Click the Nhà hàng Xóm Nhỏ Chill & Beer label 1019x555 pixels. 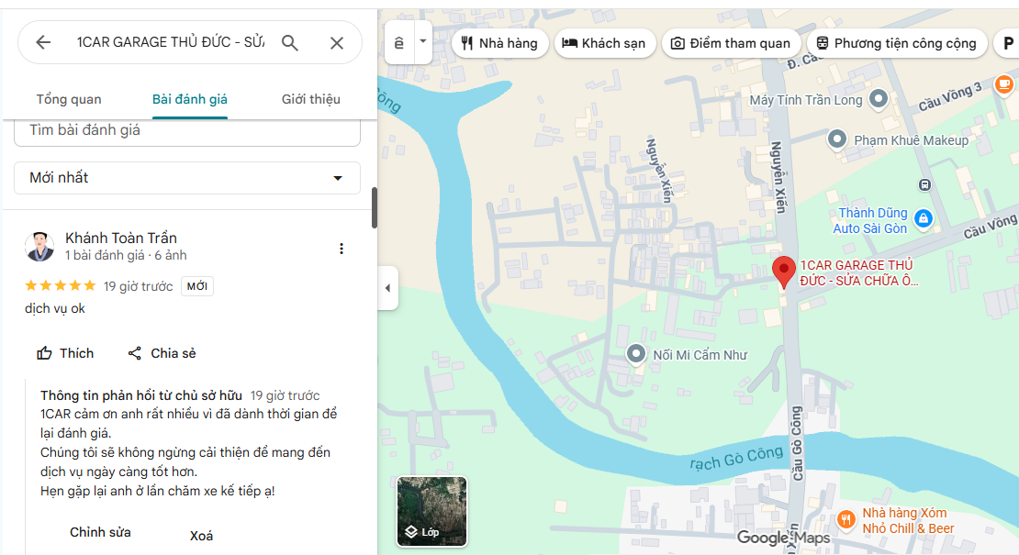point(908,520)
